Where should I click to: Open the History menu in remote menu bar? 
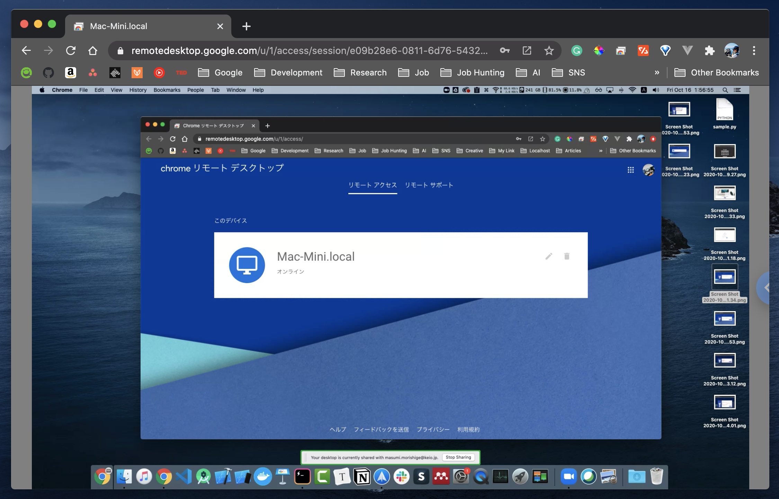pyautogui.click(x=138, y=90)
